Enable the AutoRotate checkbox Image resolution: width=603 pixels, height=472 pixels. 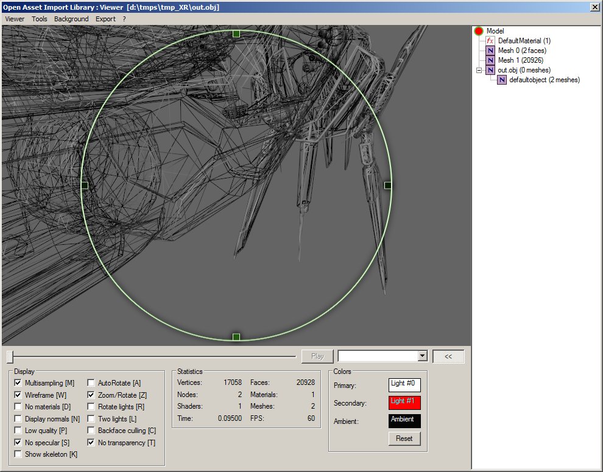point(91,383)
